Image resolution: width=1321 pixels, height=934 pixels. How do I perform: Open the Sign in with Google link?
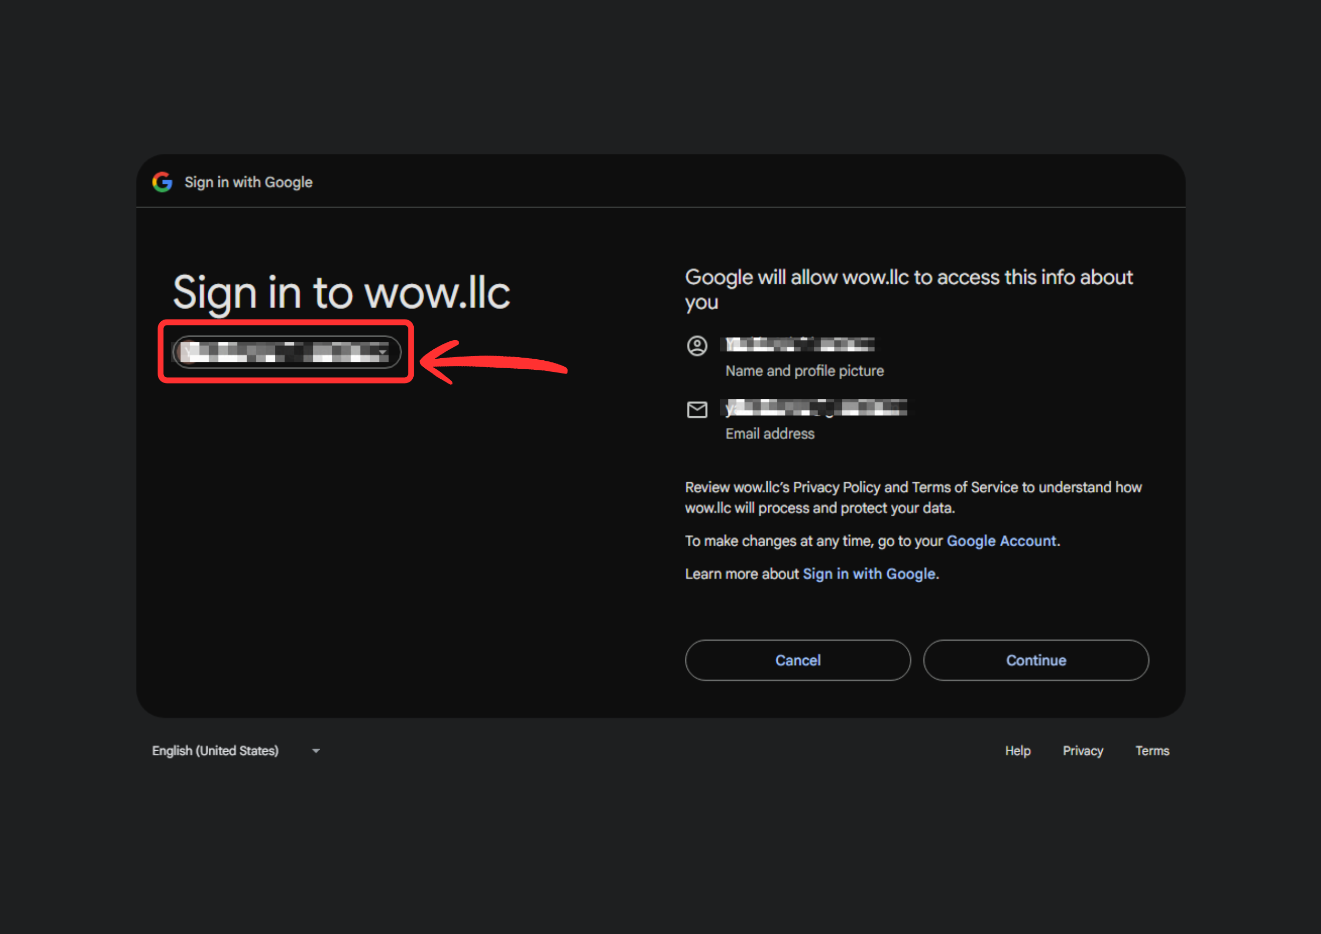[869, 574]
